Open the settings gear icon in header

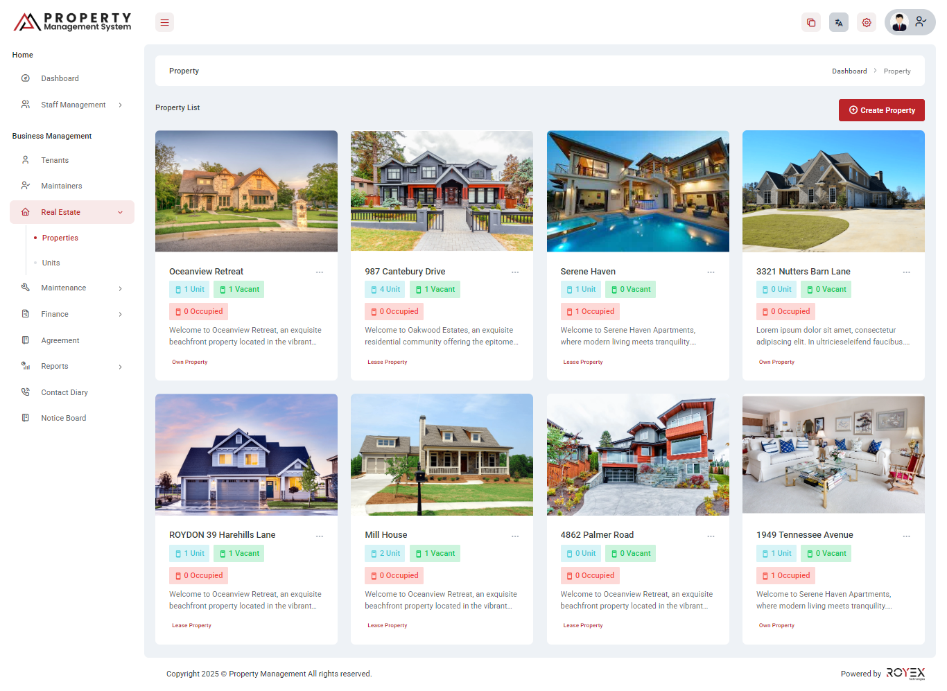[867, 23]
